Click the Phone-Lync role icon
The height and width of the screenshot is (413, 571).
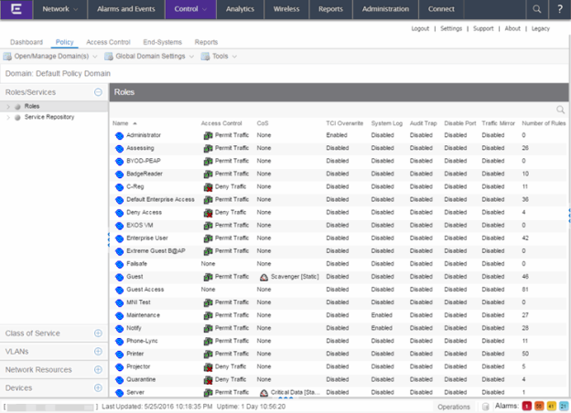click(119, 342)
